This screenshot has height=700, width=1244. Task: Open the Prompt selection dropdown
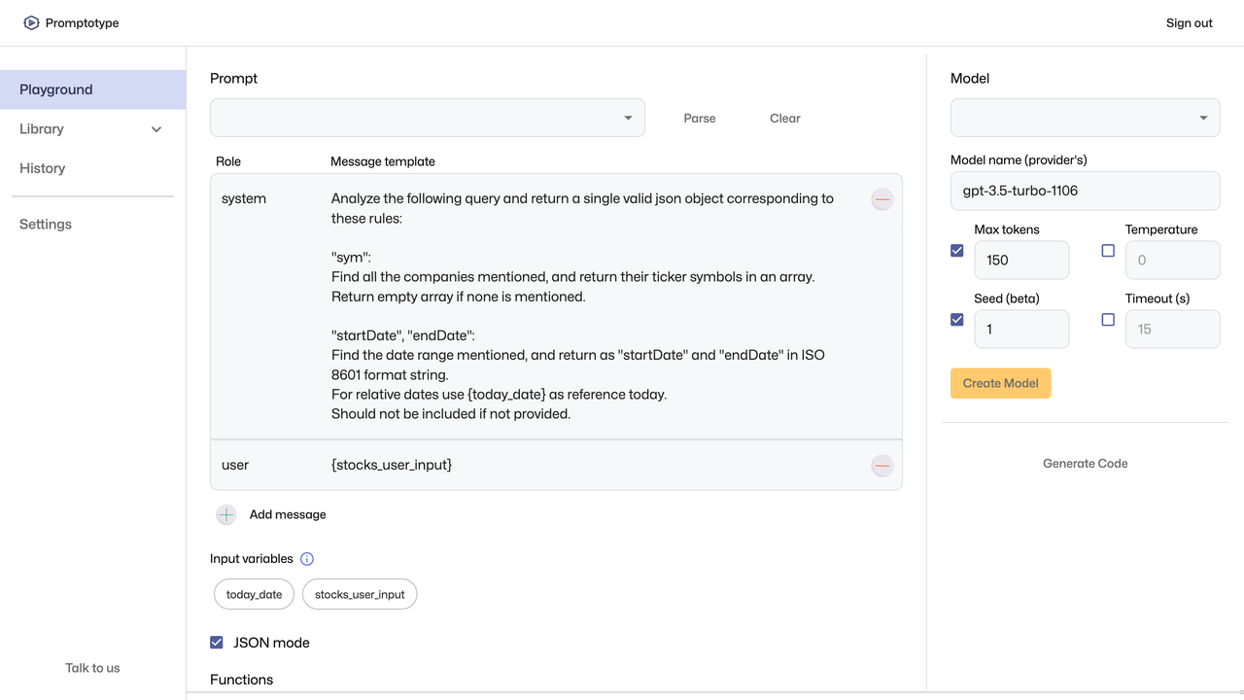coord(428,118)
